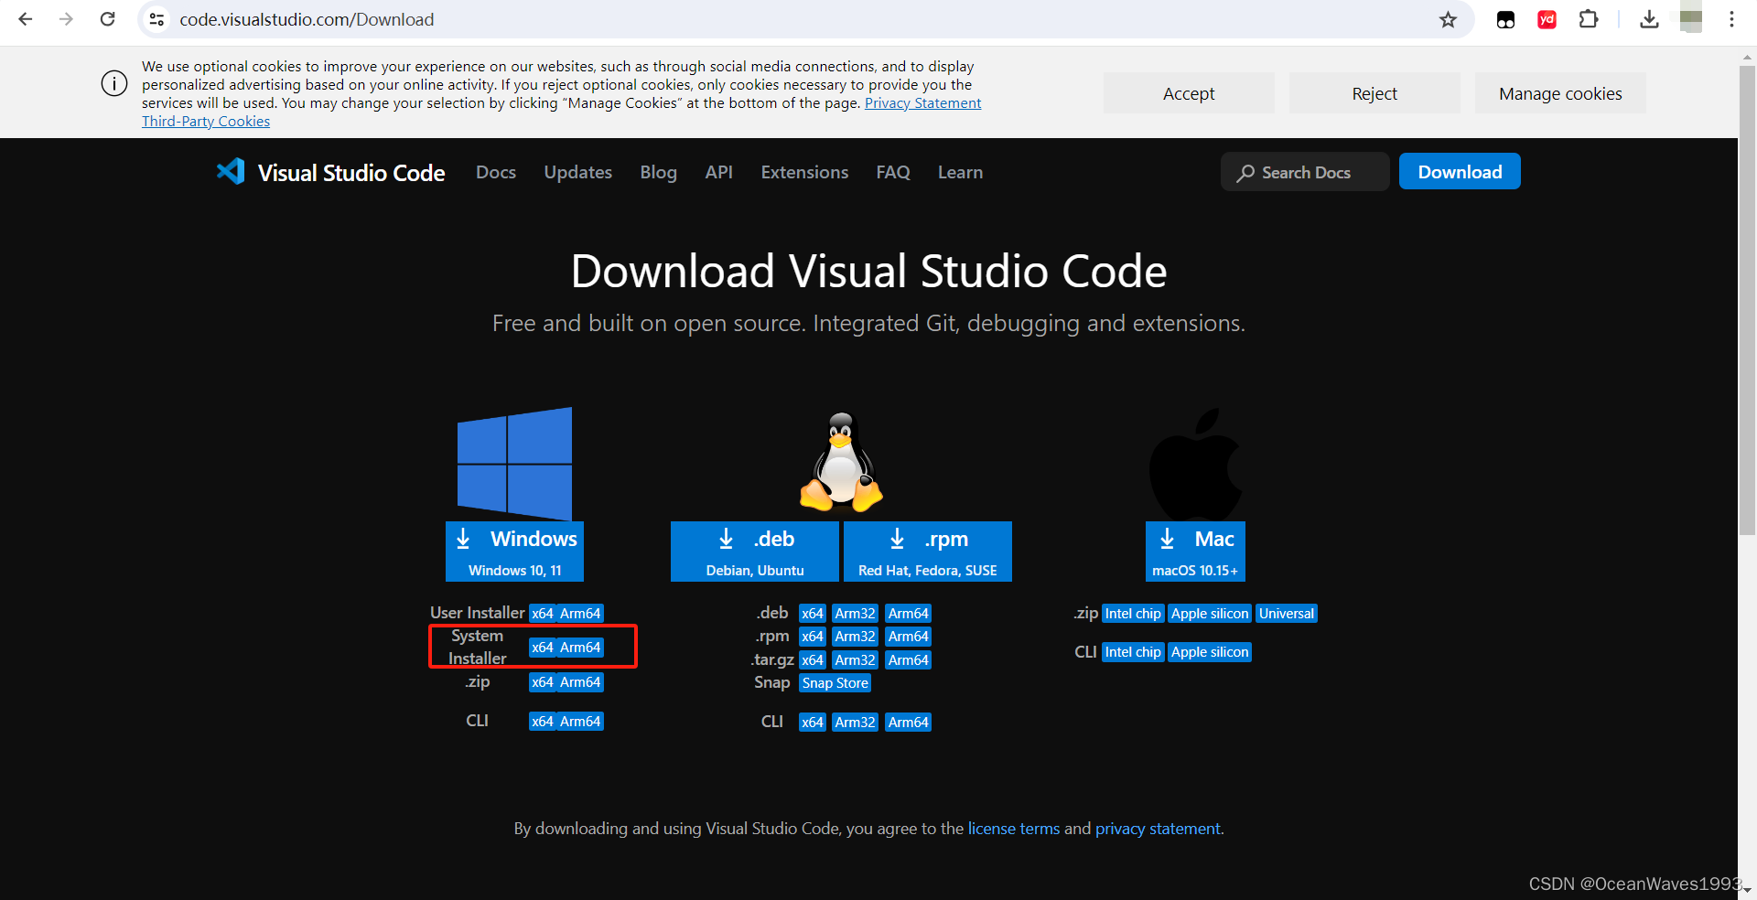This screenshot has height=900, width=1757.
Task: Open the Privacy Statement link
Action: pos(922,103)
